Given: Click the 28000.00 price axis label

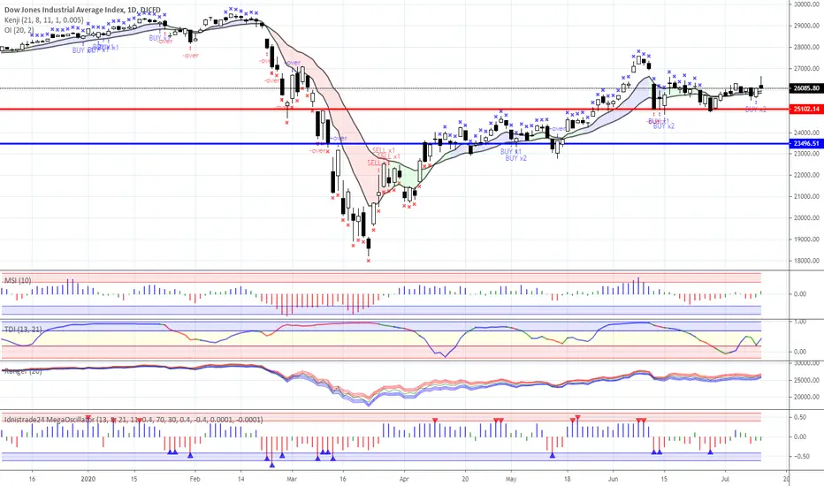Looking at the screenshot, I should 806,48.
